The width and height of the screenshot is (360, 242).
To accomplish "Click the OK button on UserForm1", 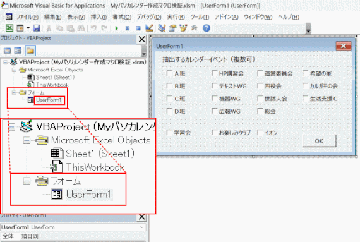I will click(x=319, y=141).
